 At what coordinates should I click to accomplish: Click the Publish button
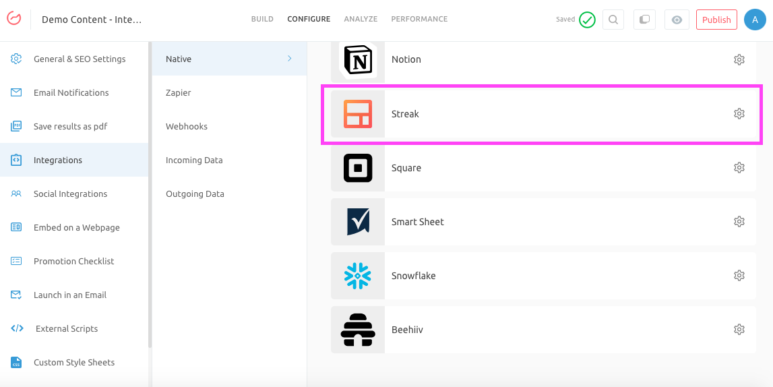717,20
